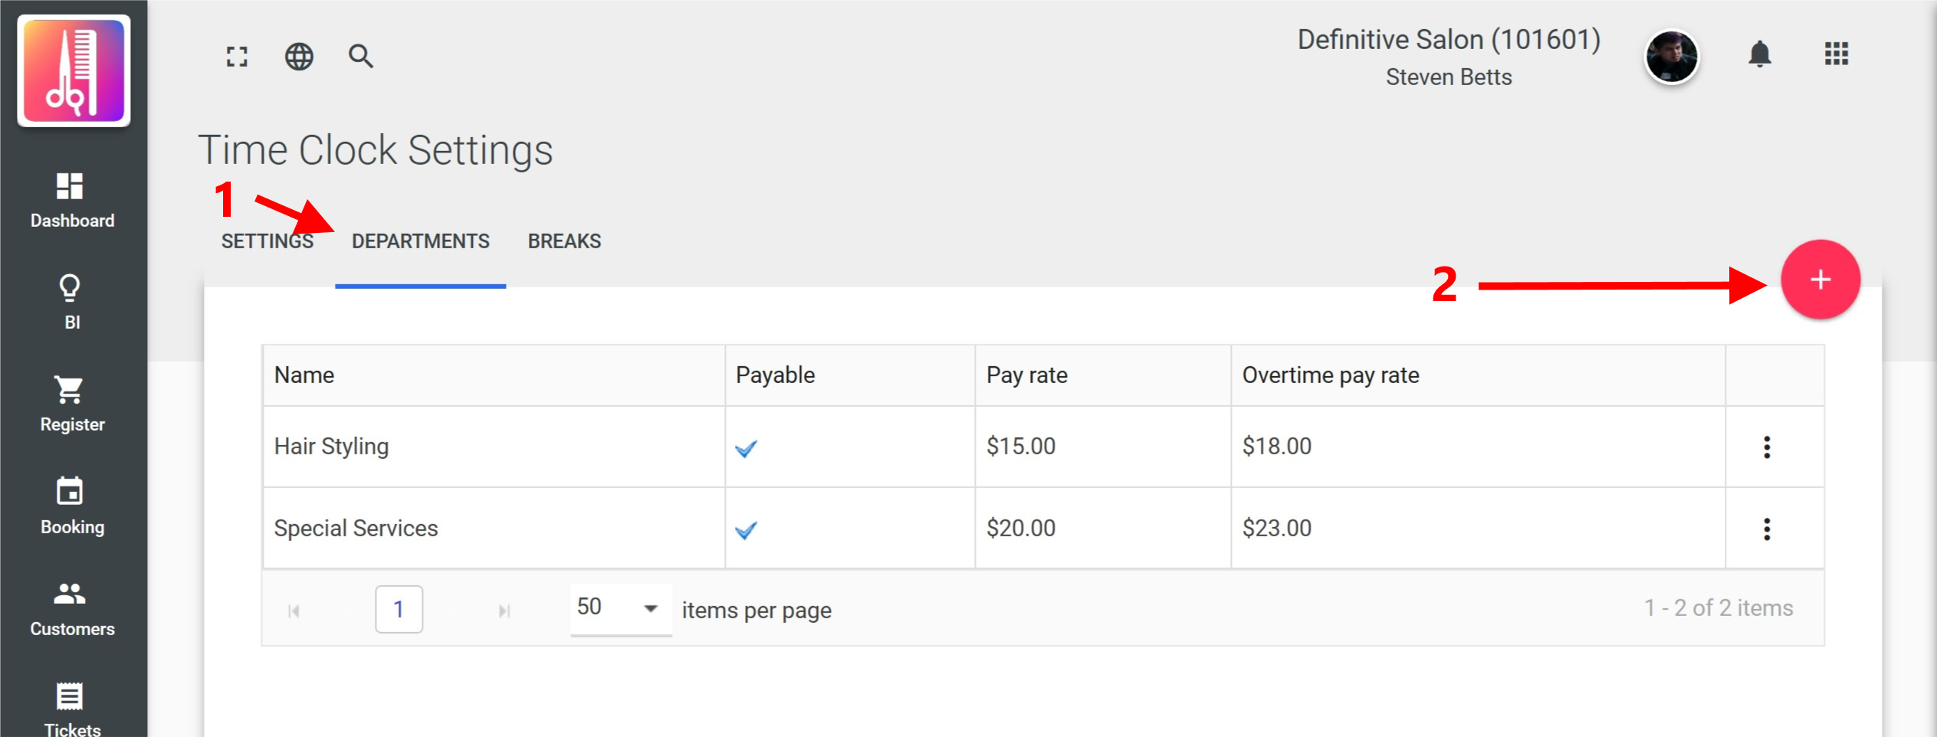
Task: Open the BI lightbulb section
Action: pos(72,302)
